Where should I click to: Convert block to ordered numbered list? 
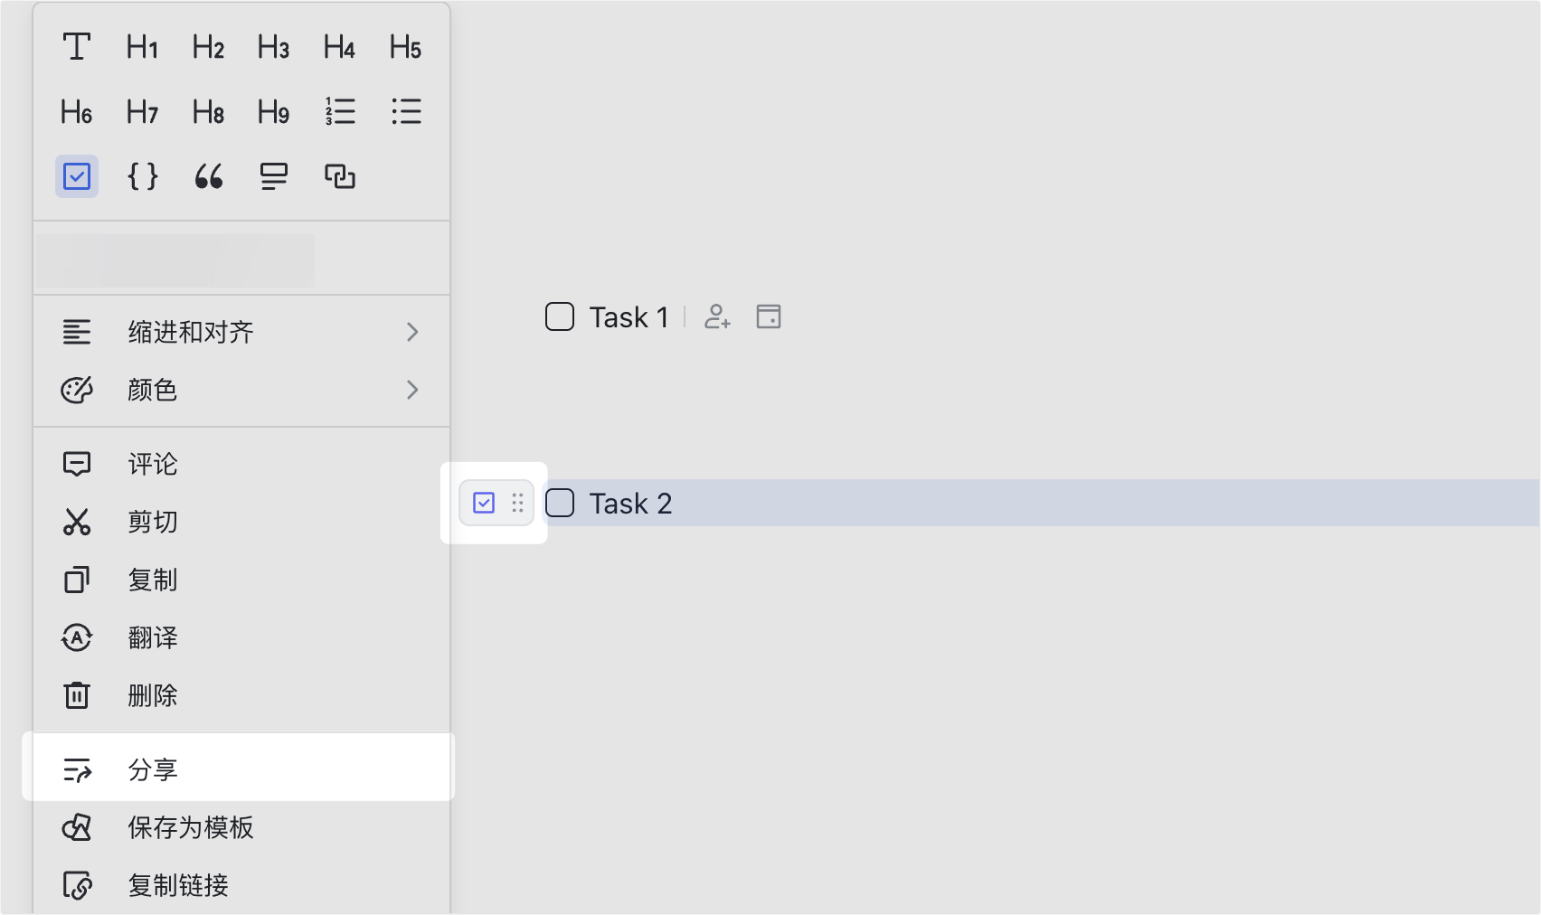[340, 111]
